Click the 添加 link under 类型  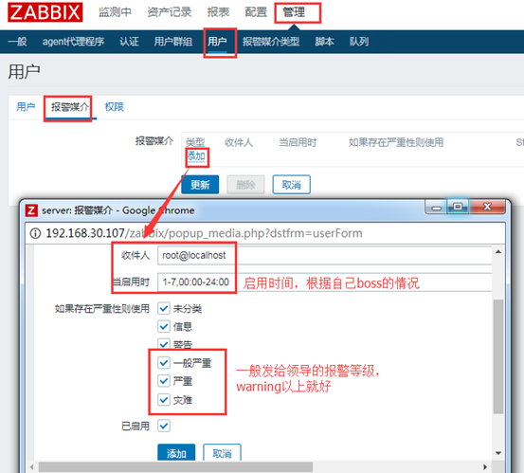[196, 155]
